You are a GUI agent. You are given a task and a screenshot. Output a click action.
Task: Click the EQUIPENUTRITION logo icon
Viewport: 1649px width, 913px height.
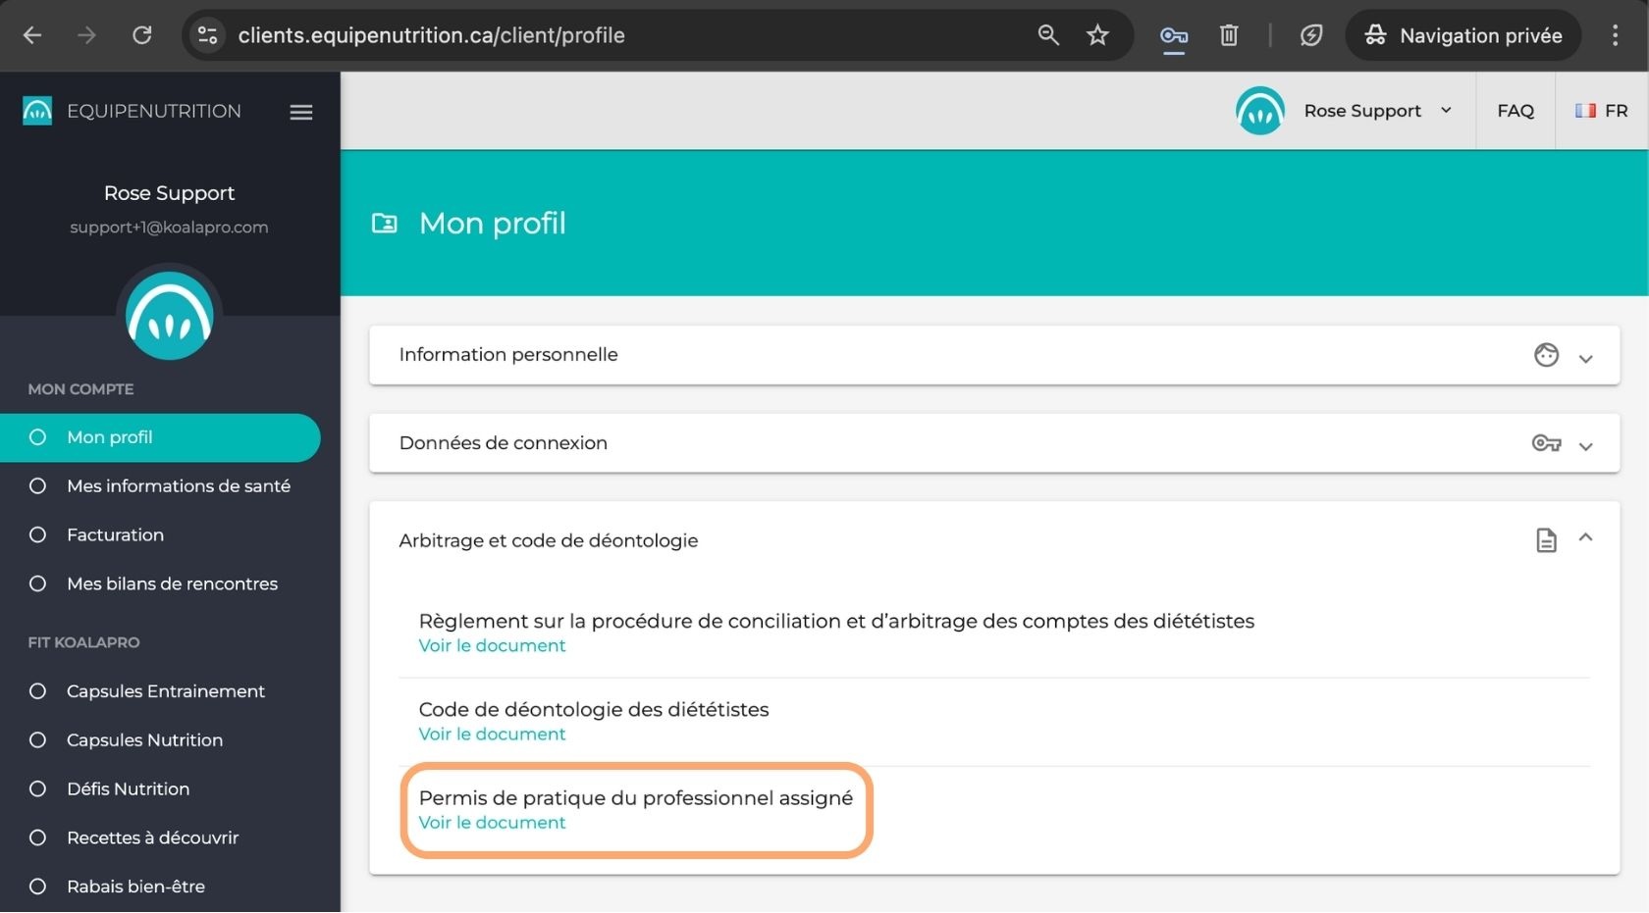[36, 111]
